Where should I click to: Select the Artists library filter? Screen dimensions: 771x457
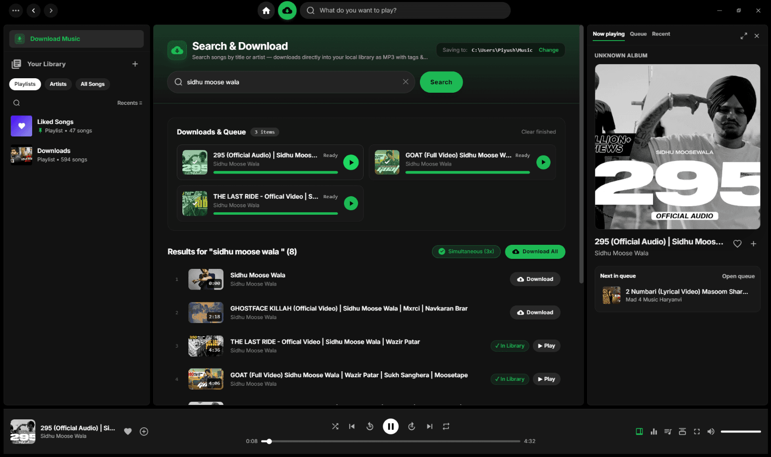click(x=58, y=84)
